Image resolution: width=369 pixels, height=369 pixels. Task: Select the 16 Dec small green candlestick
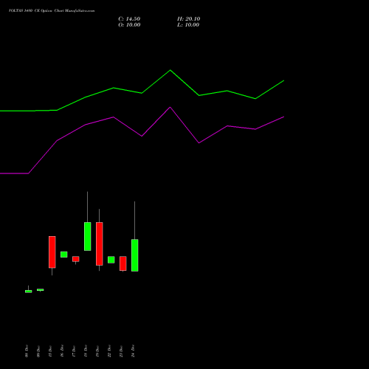64,255
